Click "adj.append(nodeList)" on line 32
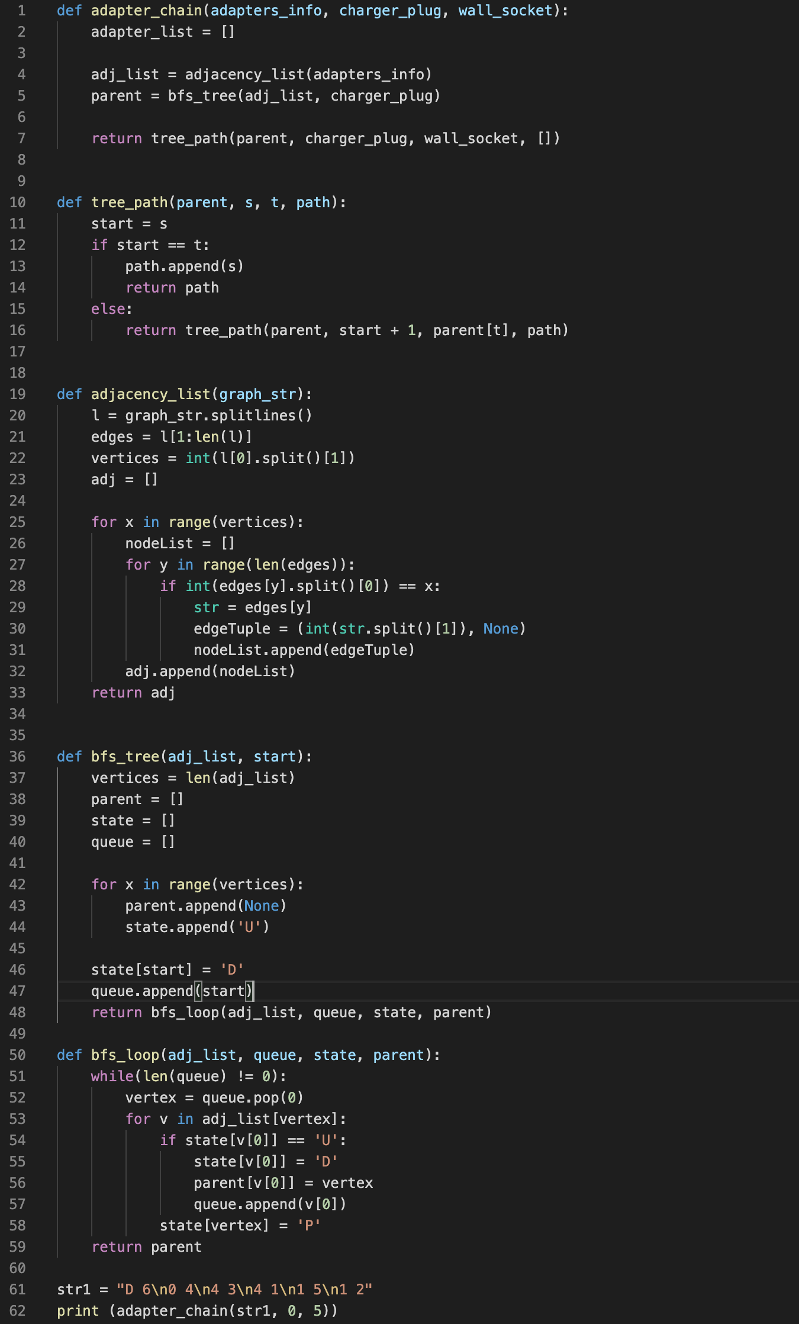This screenshot has height=1324, width=799. pos(210,671)
